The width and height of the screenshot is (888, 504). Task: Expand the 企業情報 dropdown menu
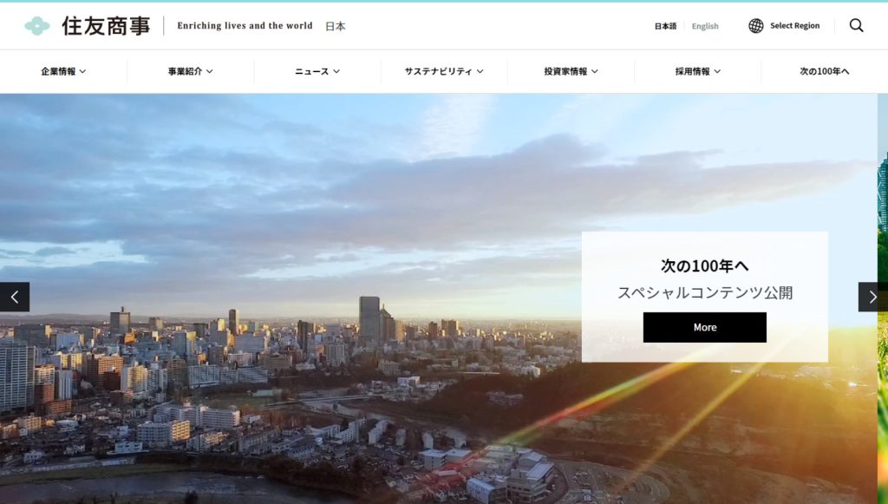click(63, 71)
